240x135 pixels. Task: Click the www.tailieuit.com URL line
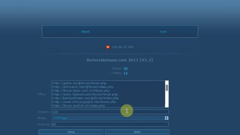pyautogui.click(x=85, y=94)
